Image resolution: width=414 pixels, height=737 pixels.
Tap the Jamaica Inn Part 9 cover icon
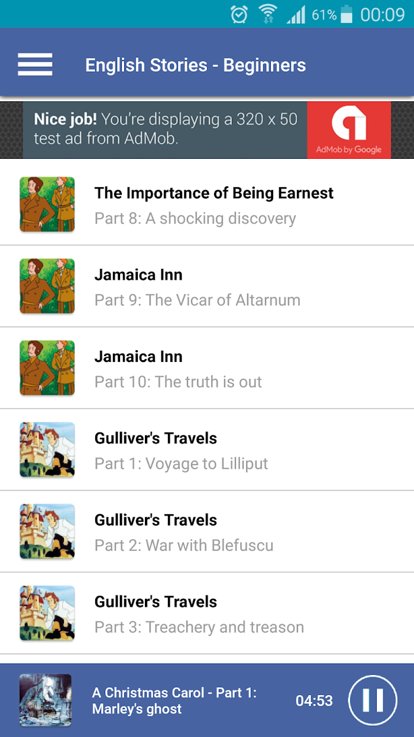tap(47, 286)
